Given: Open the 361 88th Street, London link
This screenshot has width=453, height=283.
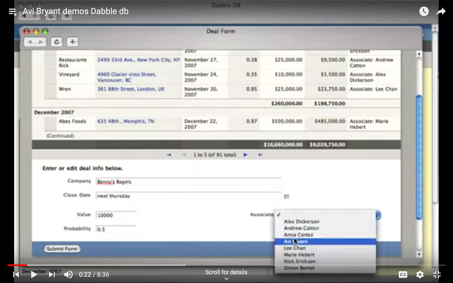Looking at the screenshot, I should pos(131,89).
